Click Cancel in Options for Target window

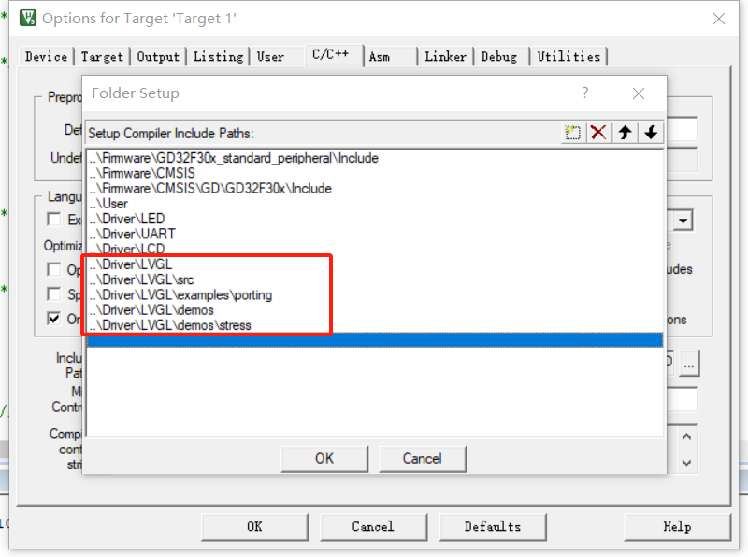pyautogui.click(x=373, y=526)
